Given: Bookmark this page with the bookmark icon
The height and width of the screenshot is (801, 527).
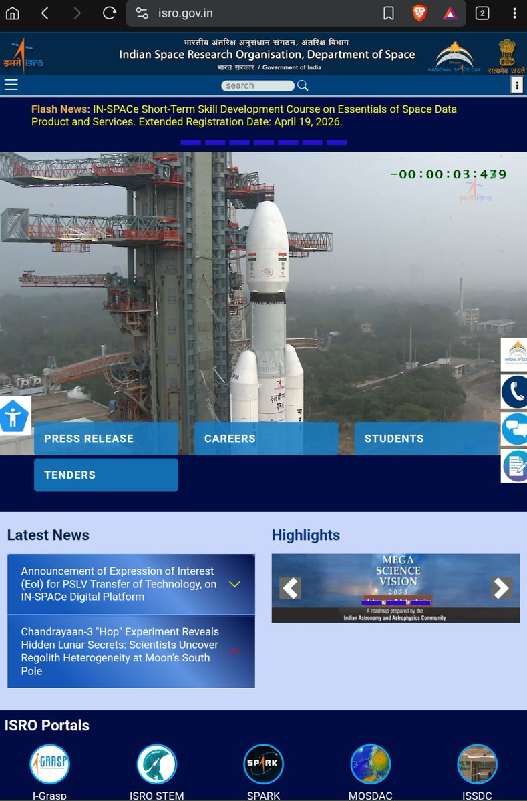Looking at the screenshot, I should tap(388, 13).
